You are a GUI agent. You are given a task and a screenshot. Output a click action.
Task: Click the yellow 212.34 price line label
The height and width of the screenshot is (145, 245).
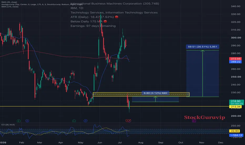click(236, 107)
